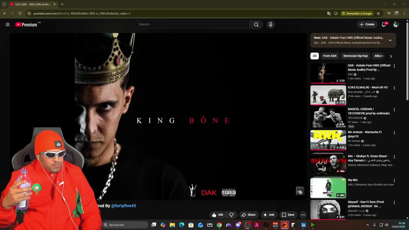Share the video

(249, 215)
